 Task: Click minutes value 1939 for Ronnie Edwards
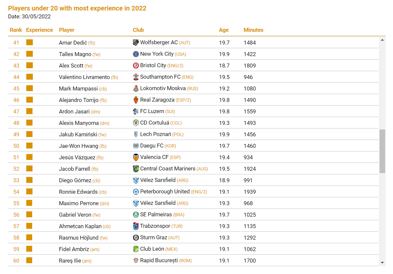click(x=250, y=192)
